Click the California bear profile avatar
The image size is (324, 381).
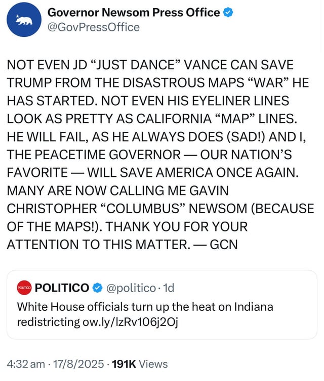click(x=24, y=20)
